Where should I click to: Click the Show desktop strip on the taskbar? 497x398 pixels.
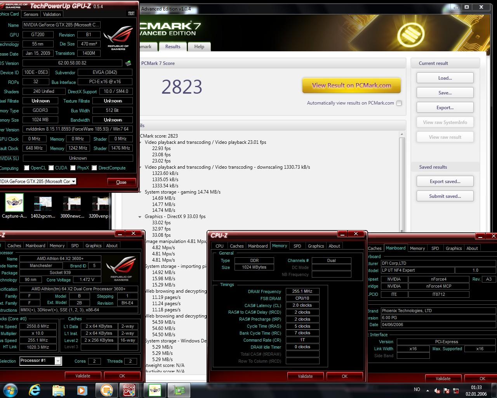point(494,390)
